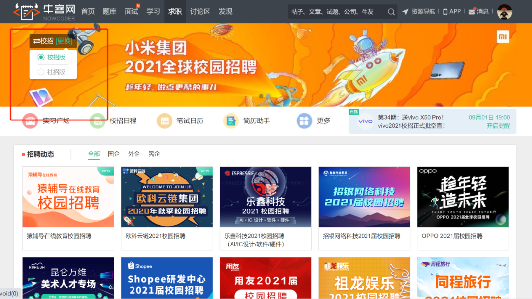Click the Nowcoder logo icon
This screenshot has height=299, width=532.
click(27, 12)
